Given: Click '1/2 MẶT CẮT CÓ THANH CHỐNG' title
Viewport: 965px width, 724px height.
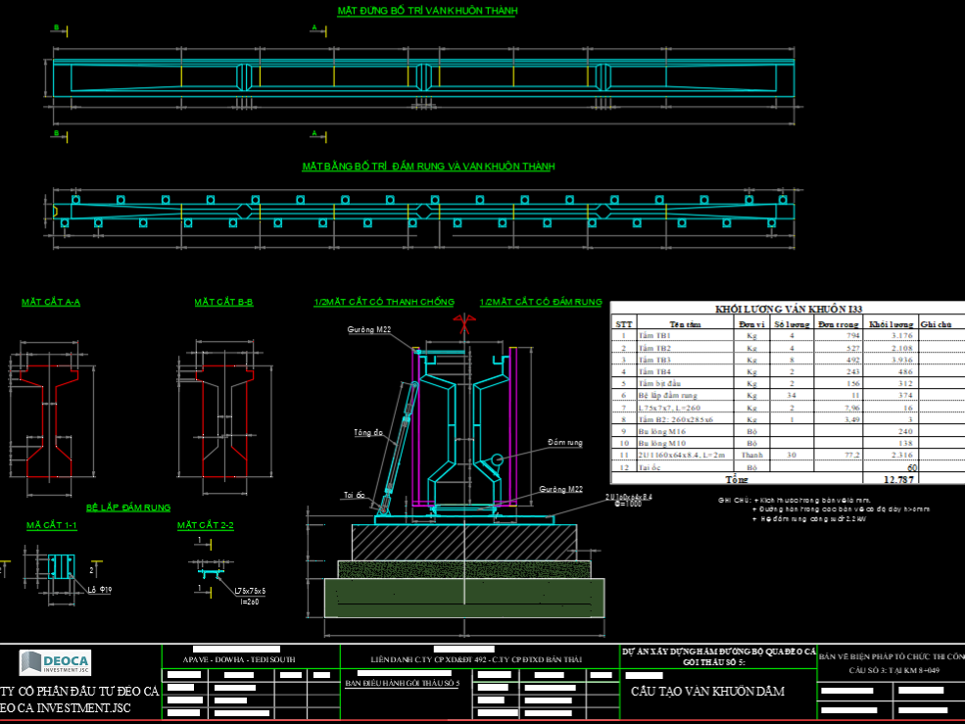Looking at the screenshot, I should click(384, 303).
